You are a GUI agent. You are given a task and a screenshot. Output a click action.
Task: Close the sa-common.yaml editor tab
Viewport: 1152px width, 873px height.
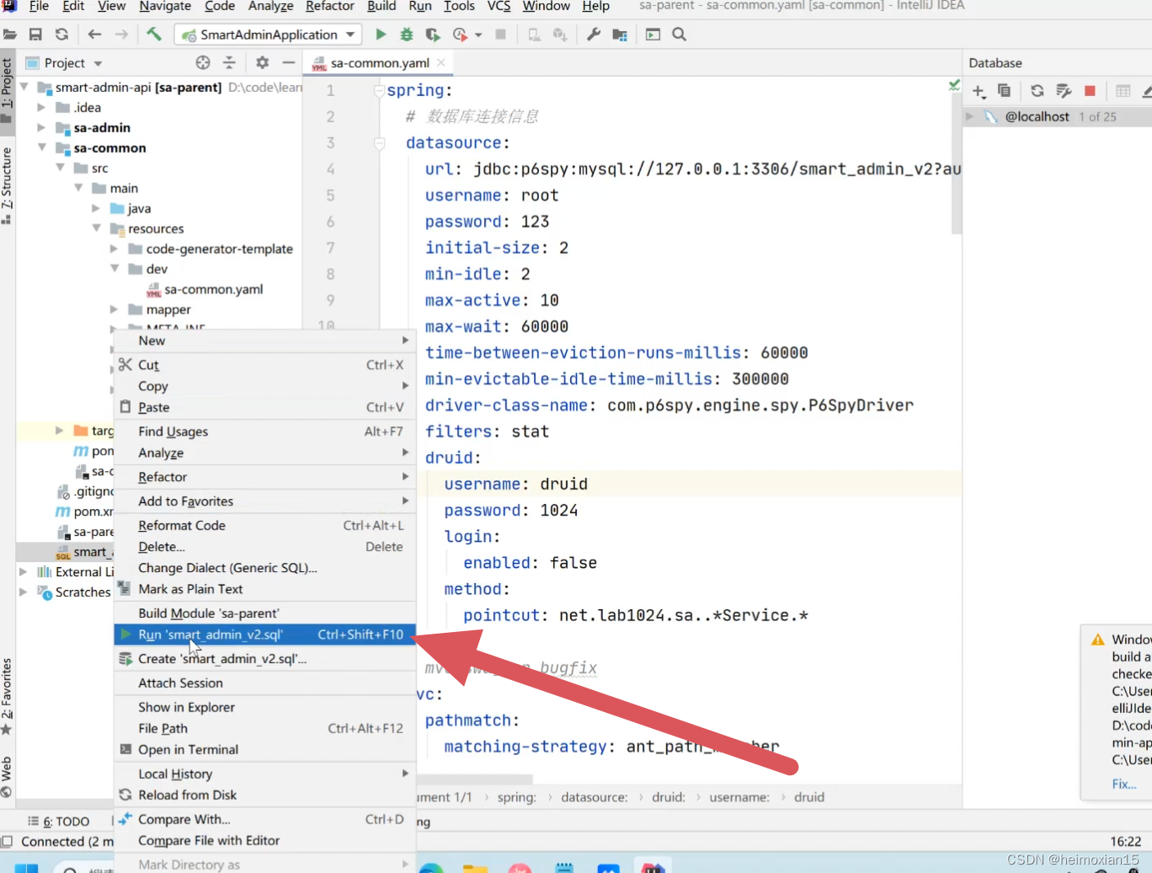(441, 62)
